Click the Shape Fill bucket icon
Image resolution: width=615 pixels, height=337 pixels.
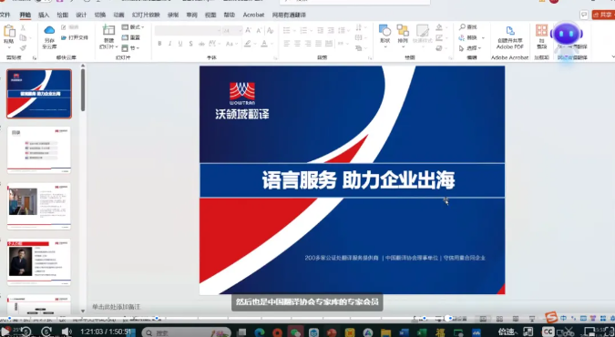[439, 27]
